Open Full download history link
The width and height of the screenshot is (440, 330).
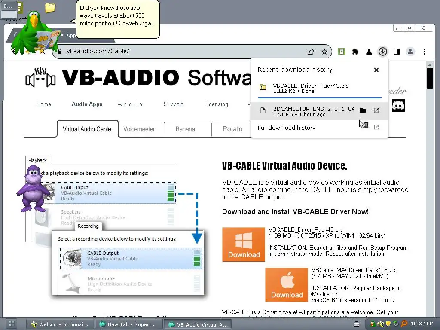click(x=286, y=128)
